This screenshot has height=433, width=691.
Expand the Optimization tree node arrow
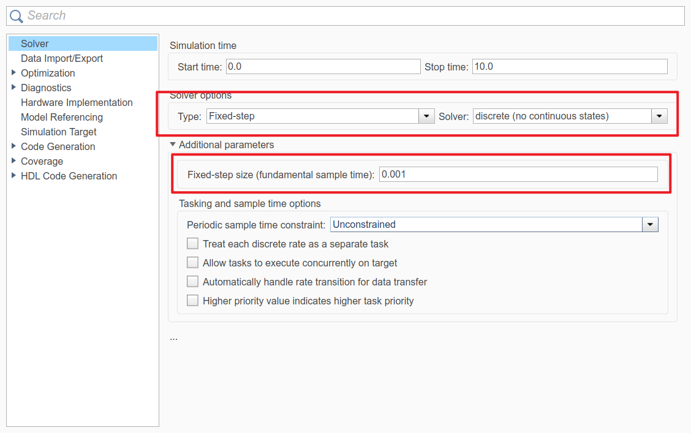13,73
